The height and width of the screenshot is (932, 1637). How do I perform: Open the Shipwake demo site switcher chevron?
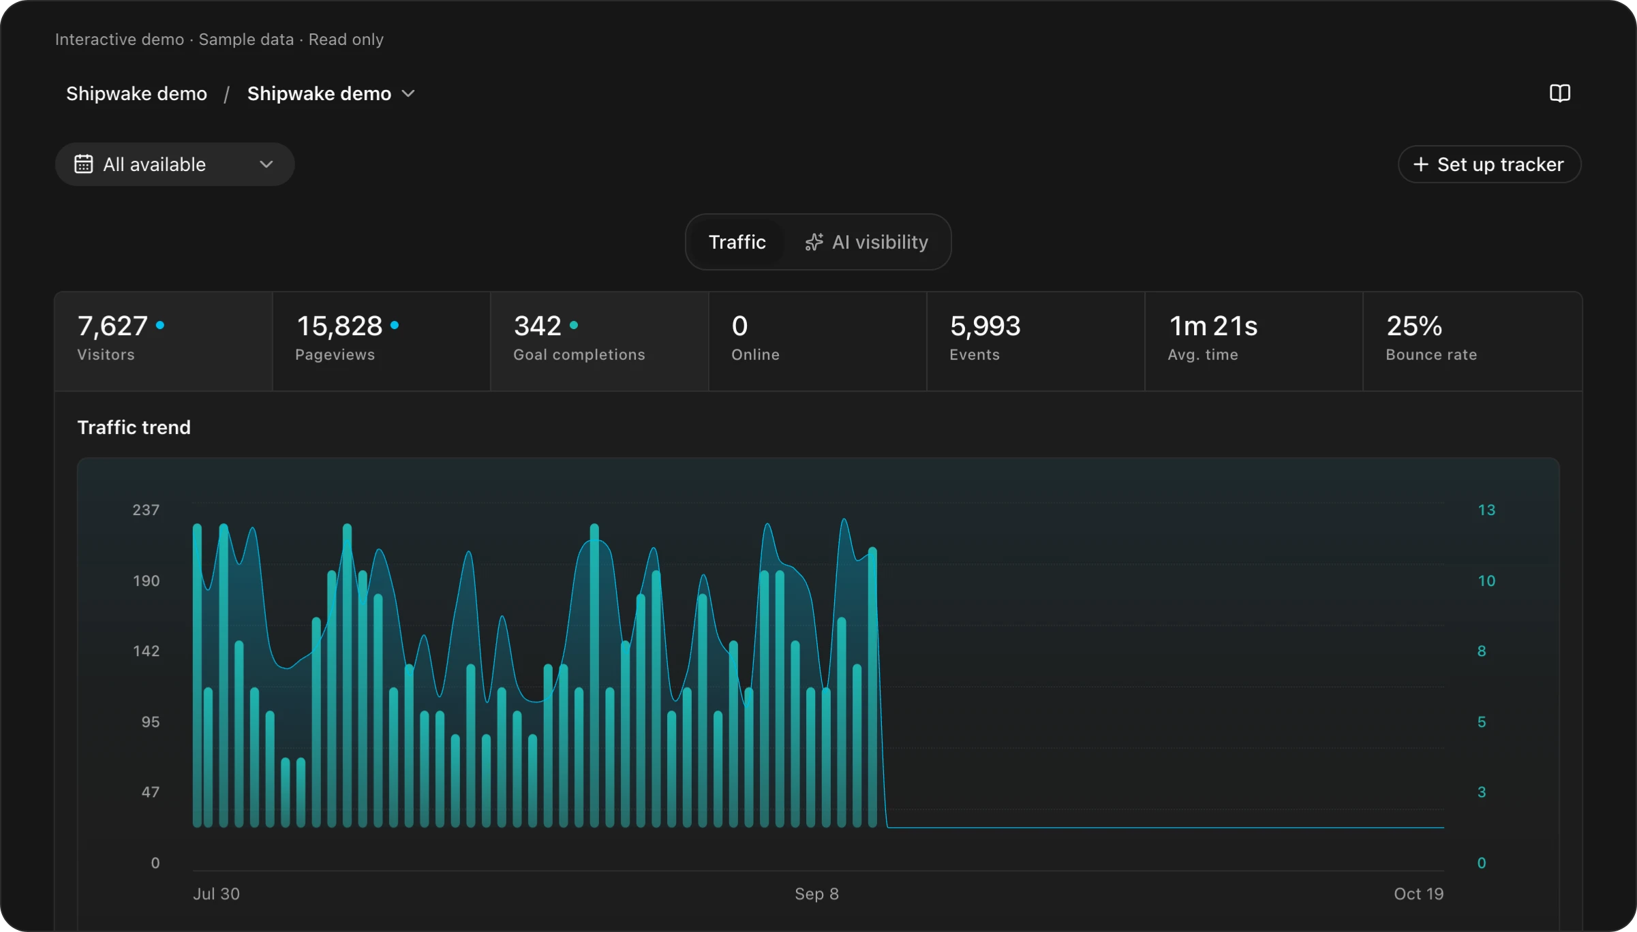pos(408,93)
